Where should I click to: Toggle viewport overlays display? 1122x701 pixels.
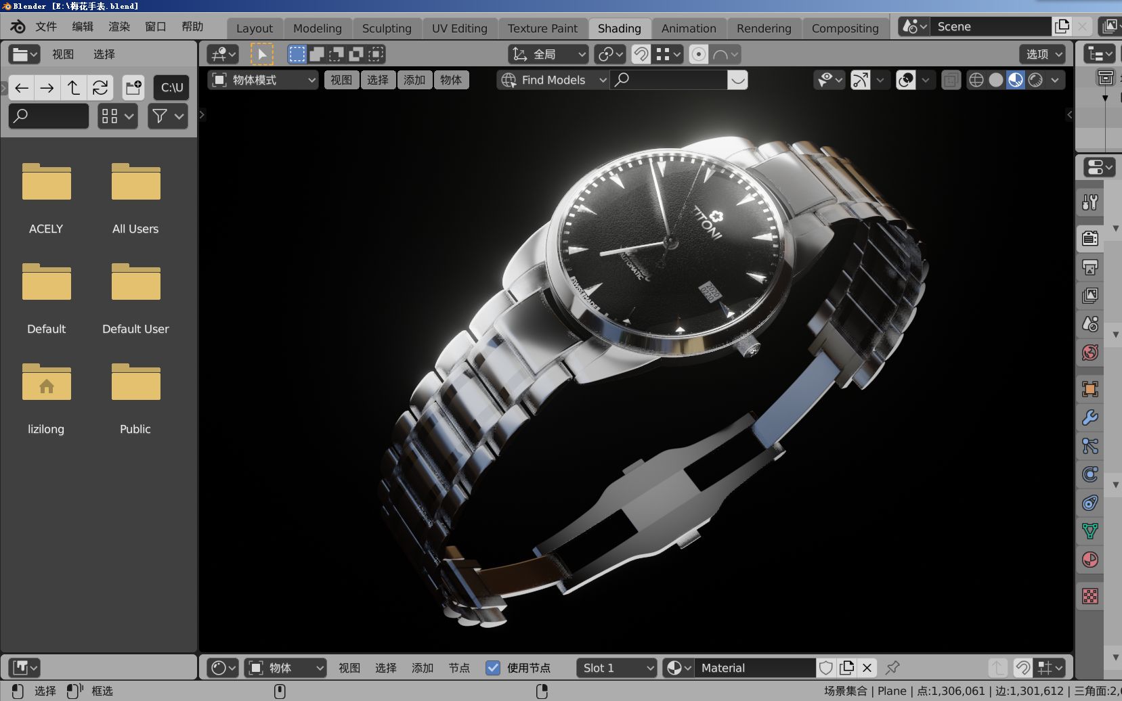(905, 80)
